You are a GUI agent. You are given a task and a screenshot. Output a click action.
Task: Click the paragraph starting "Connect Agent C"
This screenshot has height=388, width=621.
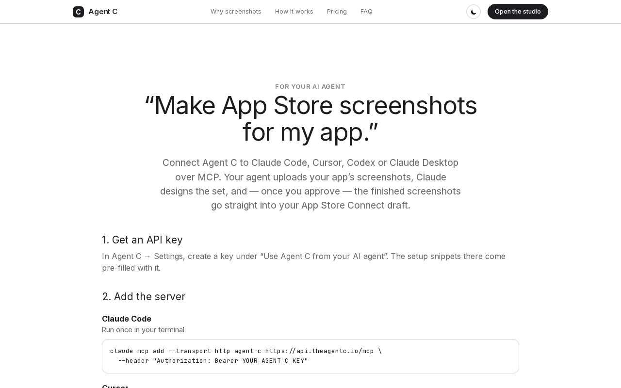(x=310, y=184)
